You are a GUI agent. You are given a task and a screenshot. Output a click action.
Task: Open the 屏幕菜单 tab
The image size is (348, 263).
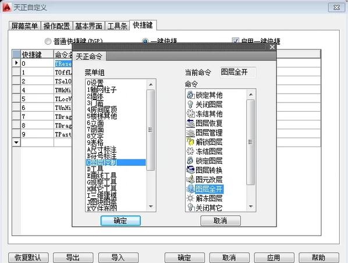pos(24,26)
